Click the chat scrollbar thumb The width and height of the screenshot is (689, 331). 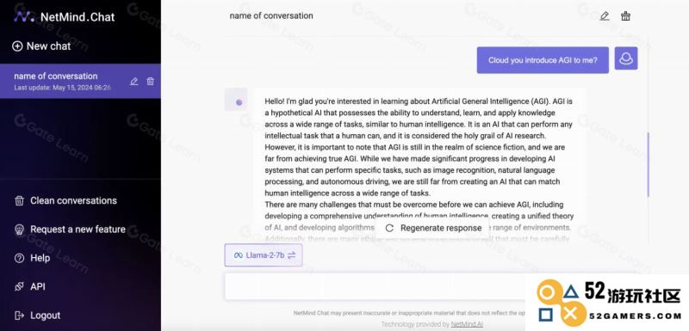(649, 164)
